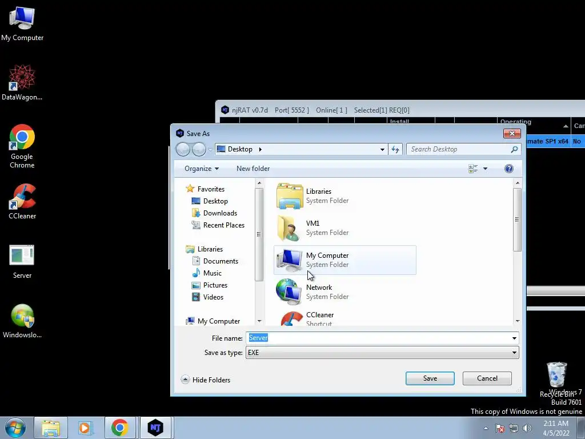Click the Save button
This screenshot has height=439, width=585.
tap(430, 378)
